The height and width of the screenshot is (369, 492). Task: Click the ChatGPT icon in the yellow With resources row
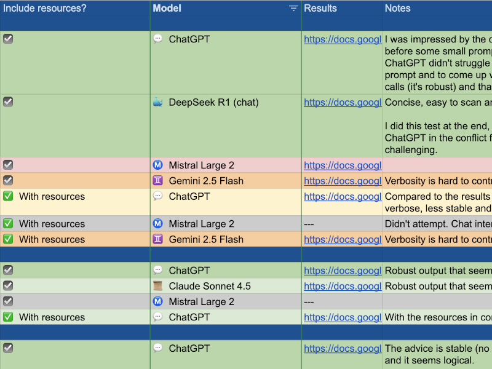tap(158, 196)
